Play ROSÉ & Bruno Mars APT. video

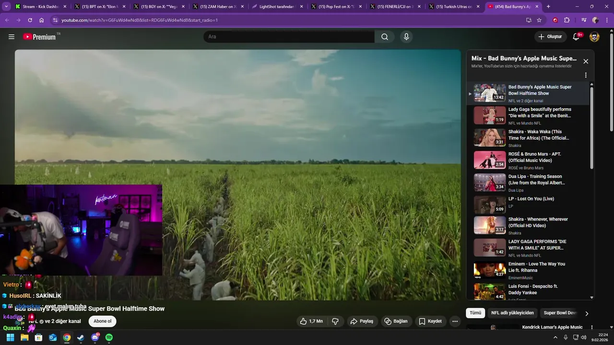[527, 160]
